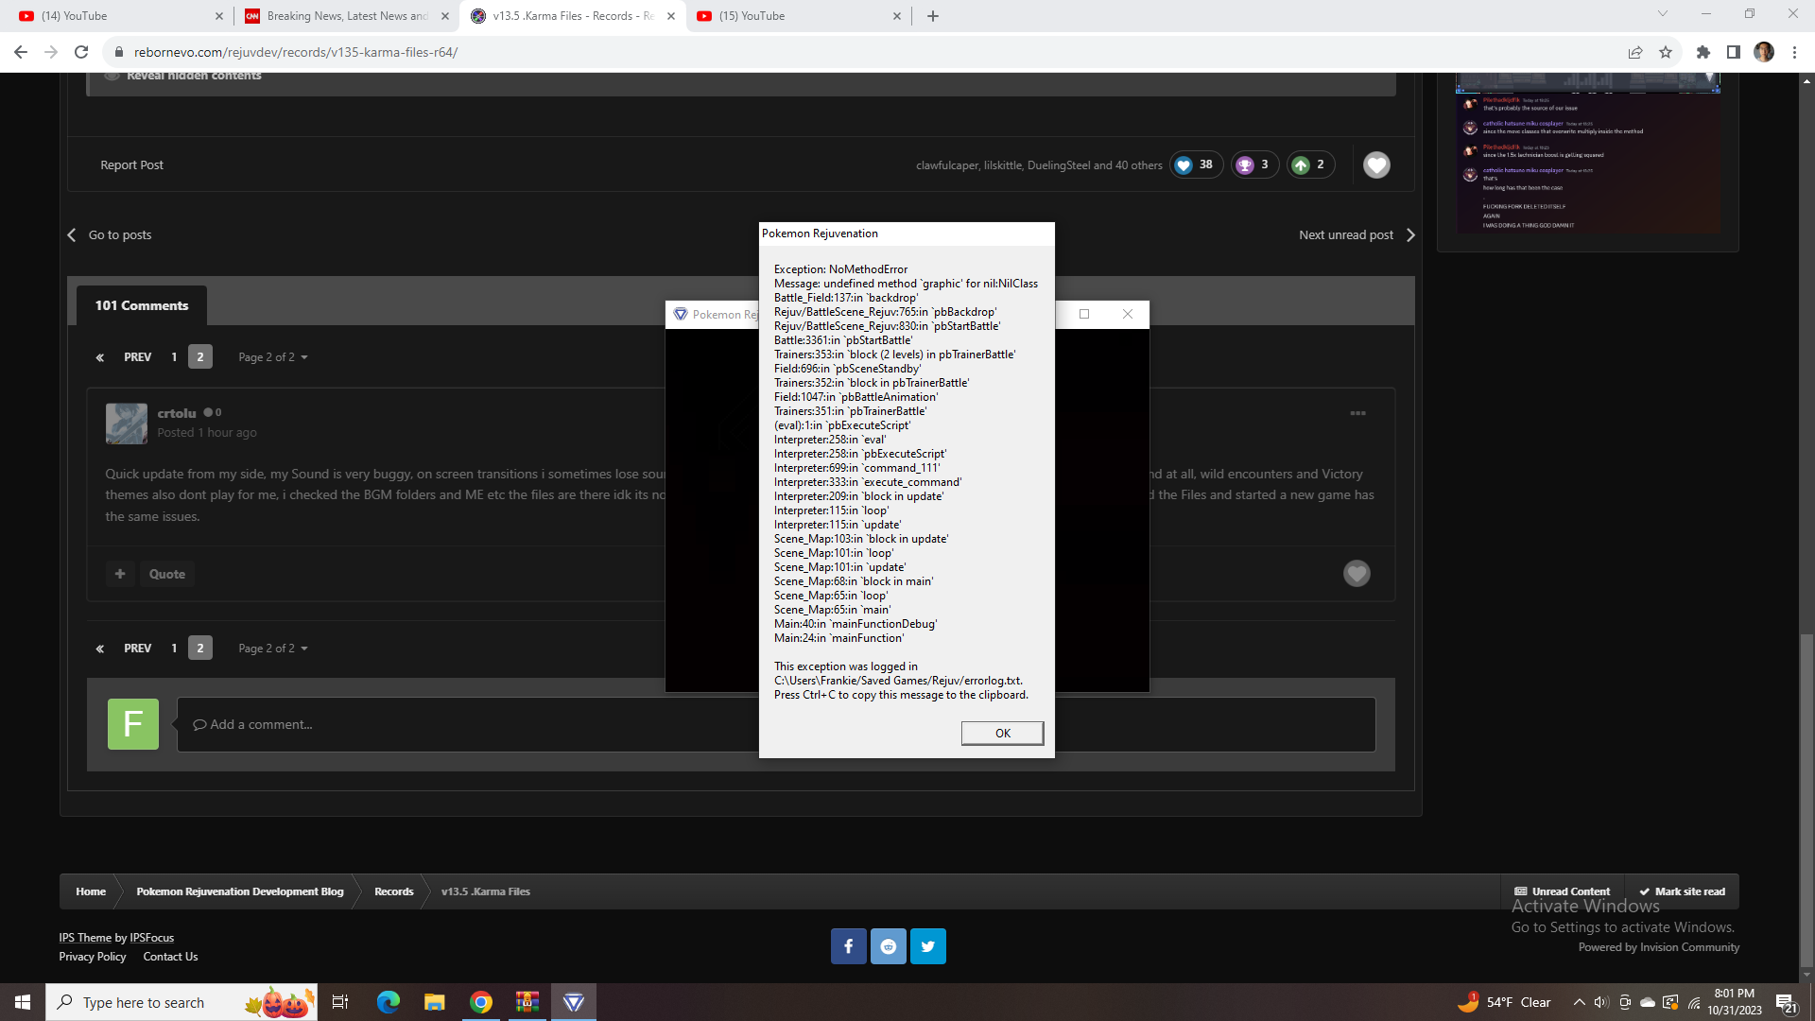Viewport: 1815px width, 1021px height.
Task: Click the blue heart Like reaction count
Action: 1196,164
